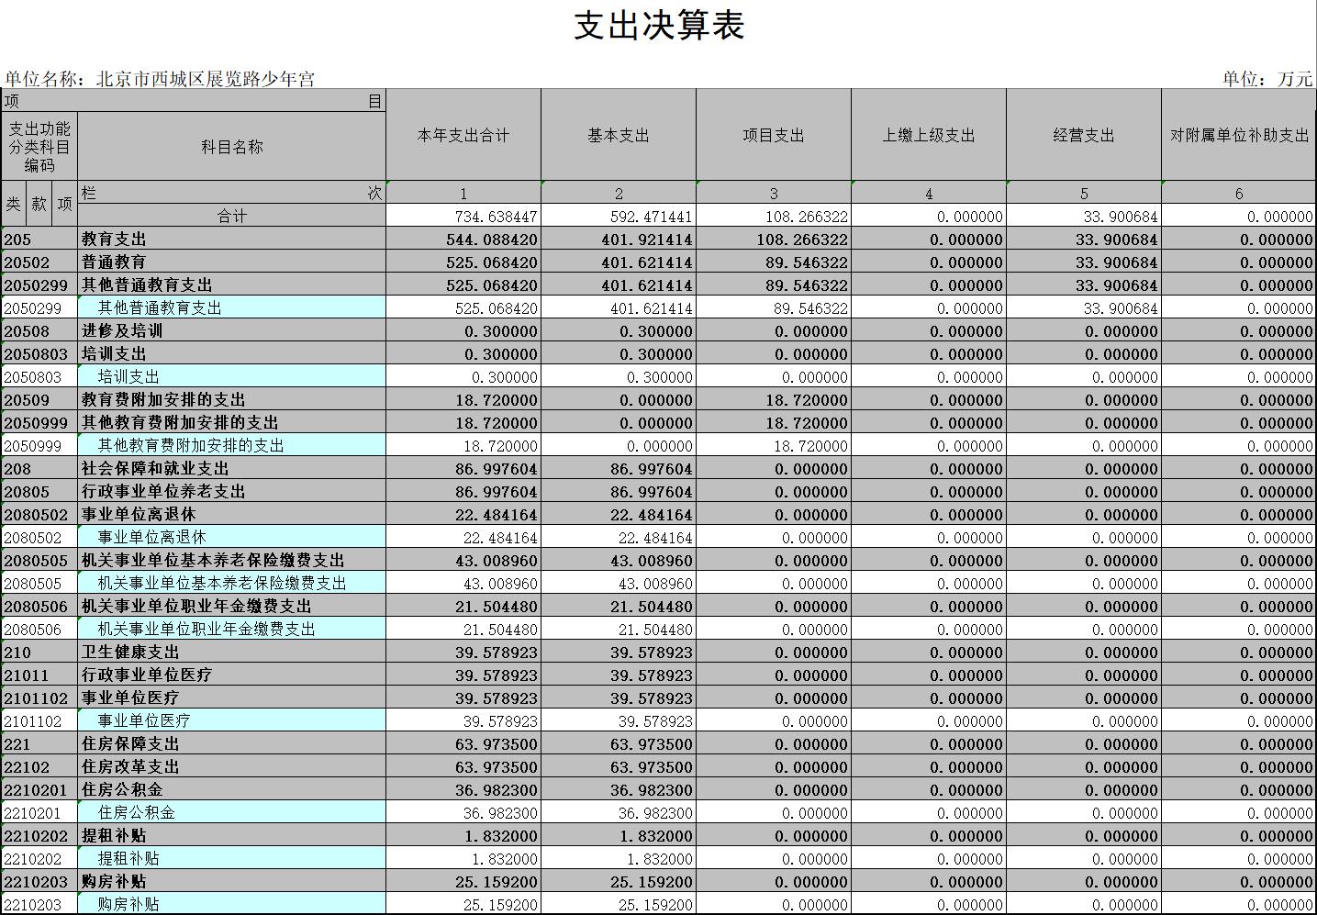Click the 合计 row label
Image resolution: width=1317 pixels, height=915 pixels.
[x=232, y=216]
